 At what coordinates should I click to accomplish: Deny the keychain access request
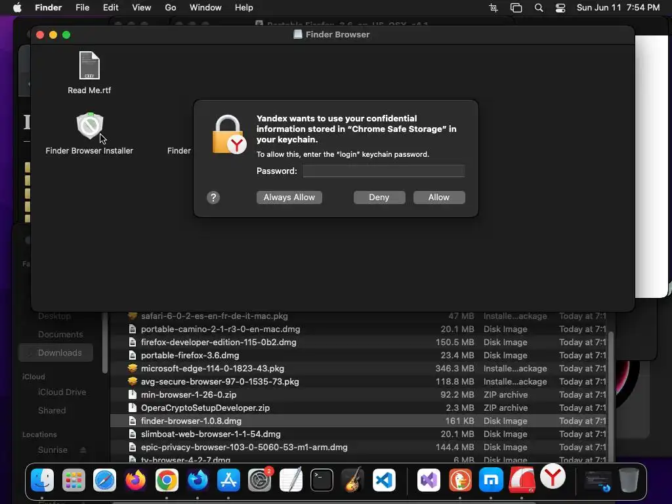pos(379,198)
